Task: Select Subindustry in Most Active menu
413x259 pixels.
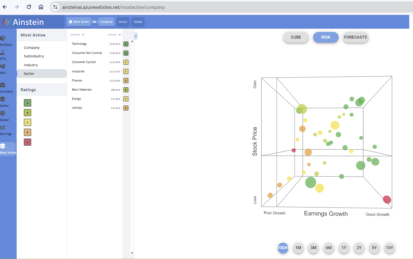Action: click(x=34, y=56)
